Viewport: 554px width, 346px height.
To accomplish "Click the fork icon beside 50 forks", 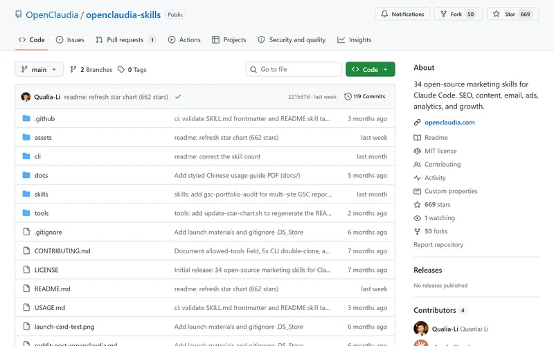I will [418, 231].
